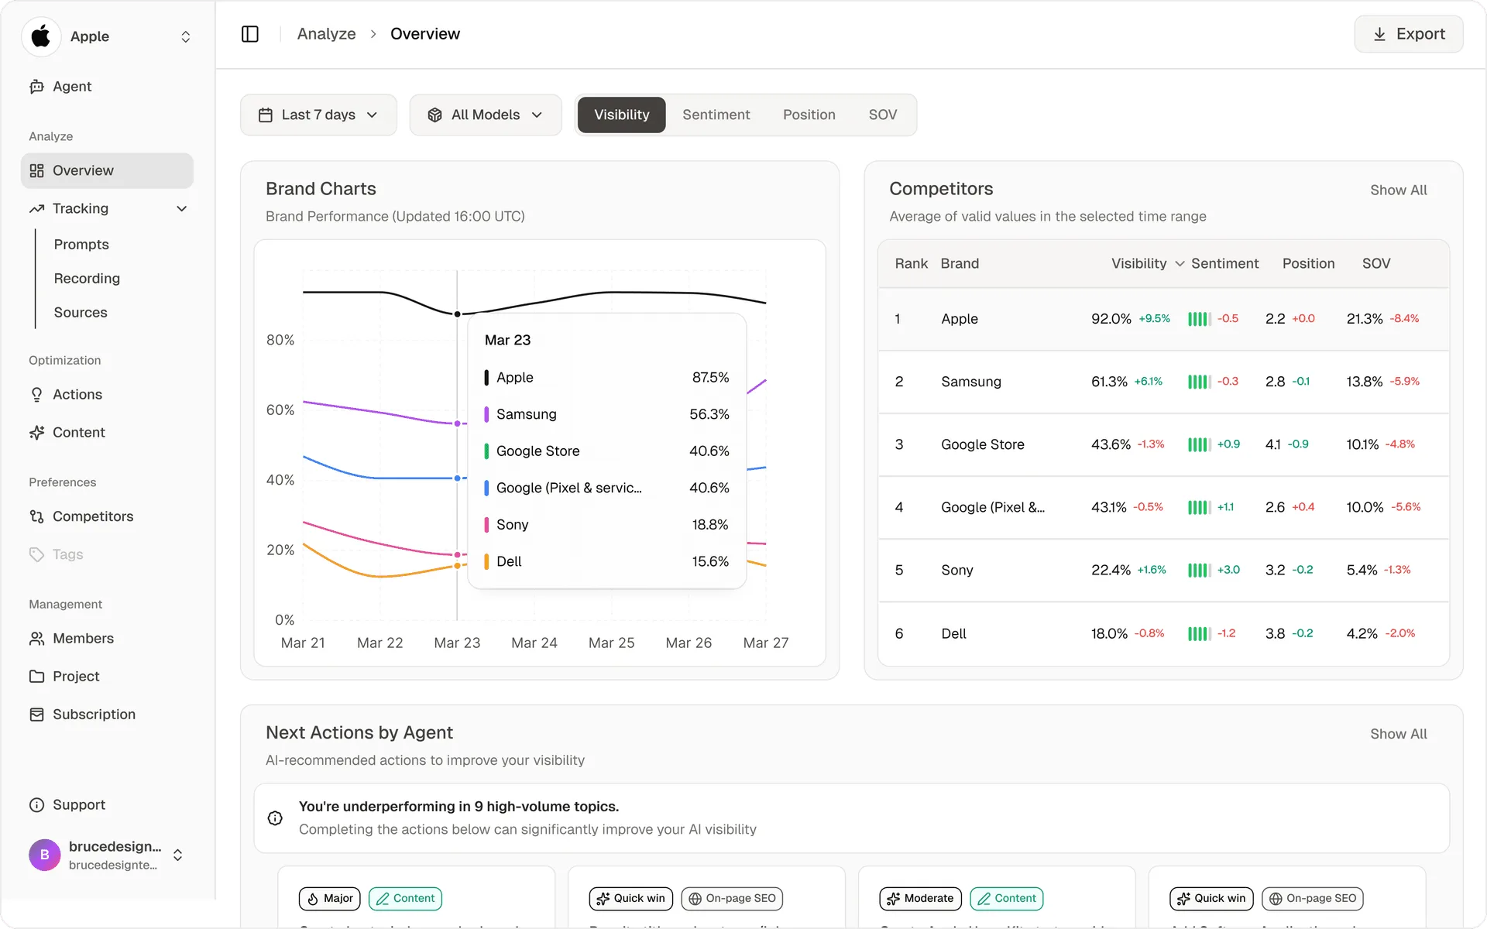Open the user account switcher chevrons
Image resolution: width=1487 pixels, height=929 pixels.
point(178,855)
